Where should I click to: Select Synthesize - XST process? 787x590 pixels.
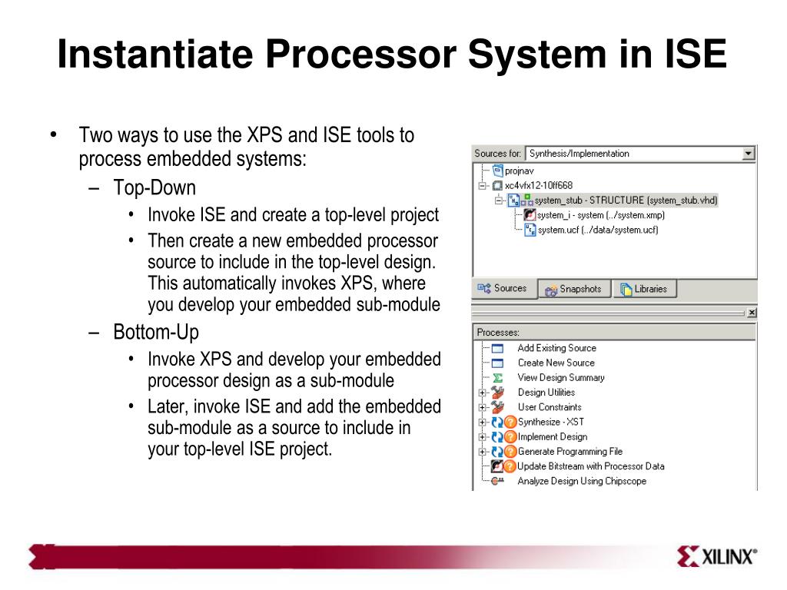[550, 422]
